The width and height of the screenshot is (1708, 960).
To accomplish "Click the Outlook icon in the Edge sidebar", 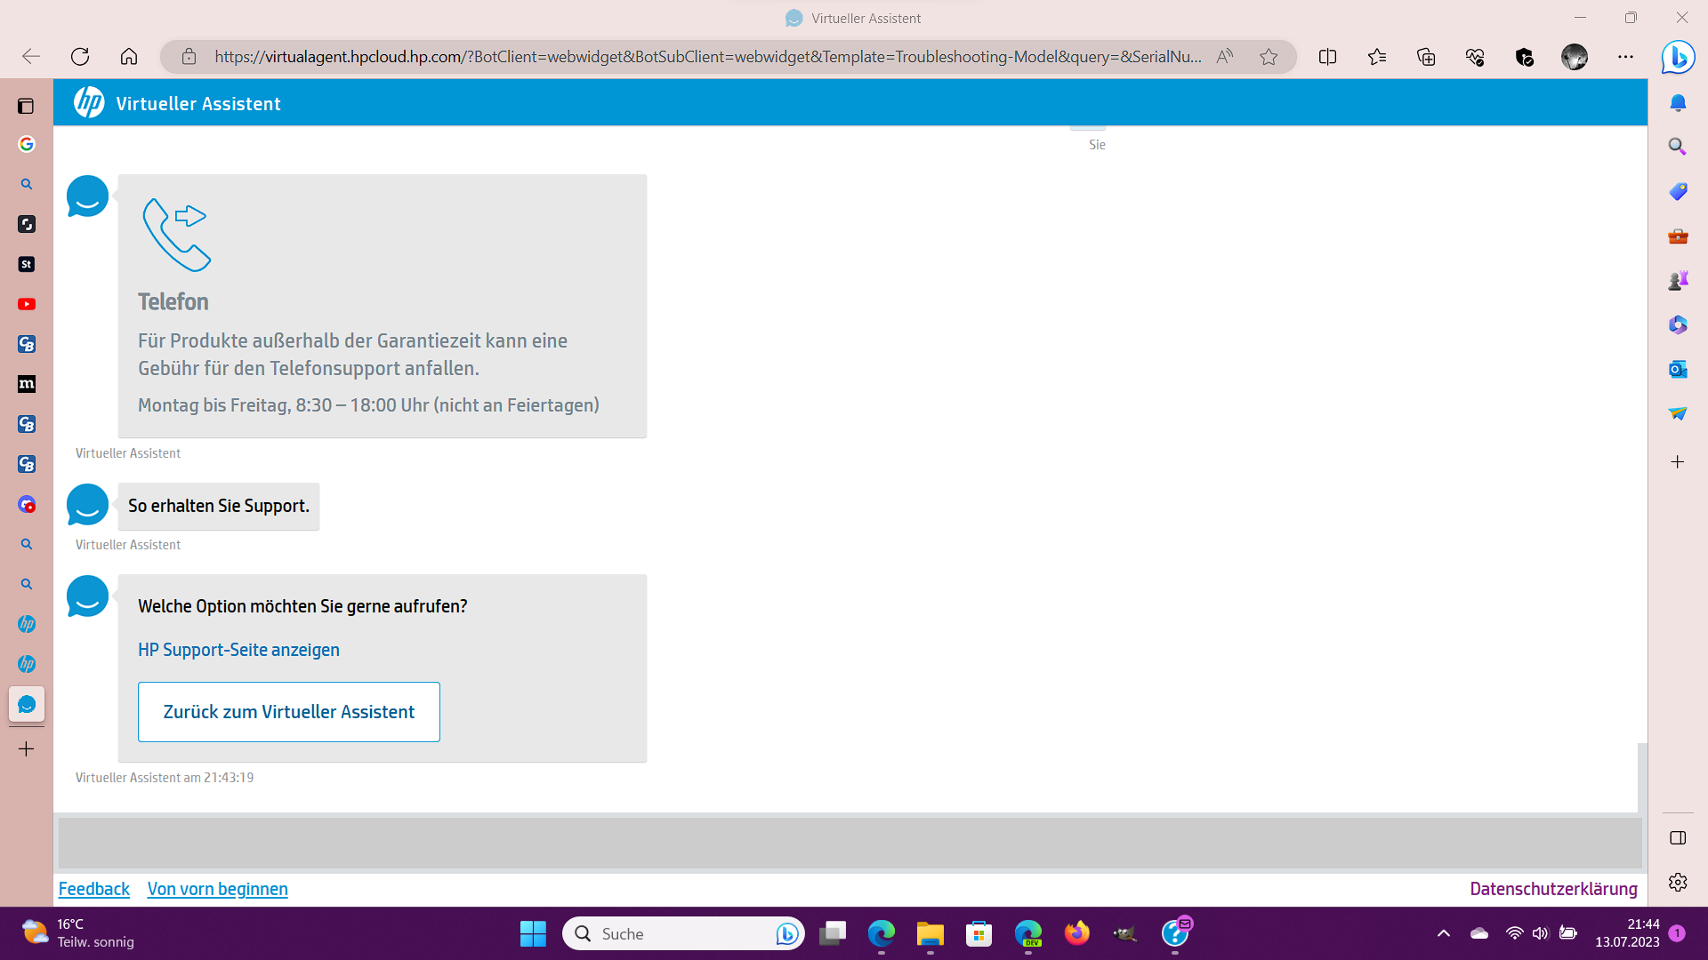I will pos(1678,369).
